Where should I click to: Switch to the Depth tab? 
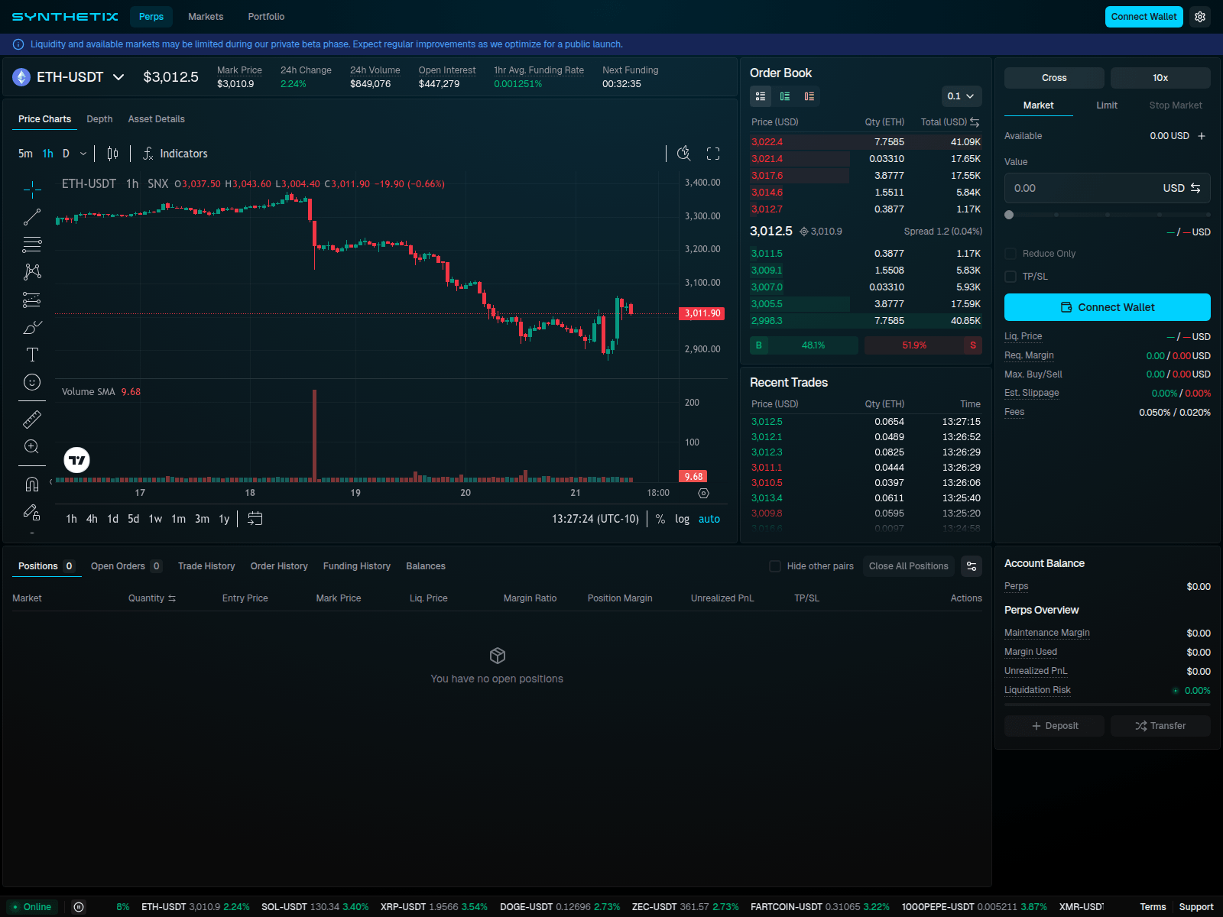click(99, 119)
